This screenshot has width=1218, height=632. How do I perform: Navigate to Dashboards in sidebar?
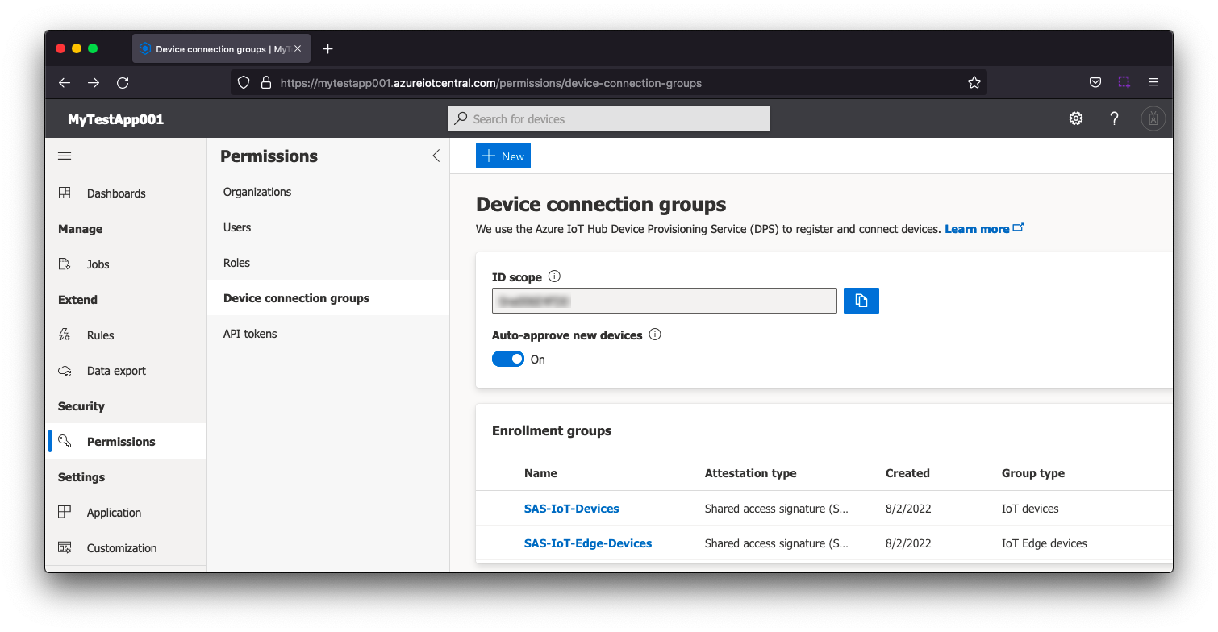click(116, 193)
